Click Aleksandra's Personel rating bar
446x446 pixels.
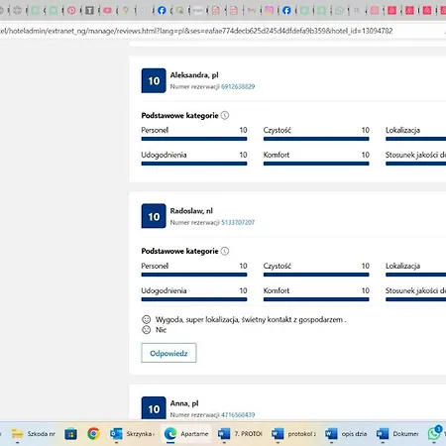(194, 139)
